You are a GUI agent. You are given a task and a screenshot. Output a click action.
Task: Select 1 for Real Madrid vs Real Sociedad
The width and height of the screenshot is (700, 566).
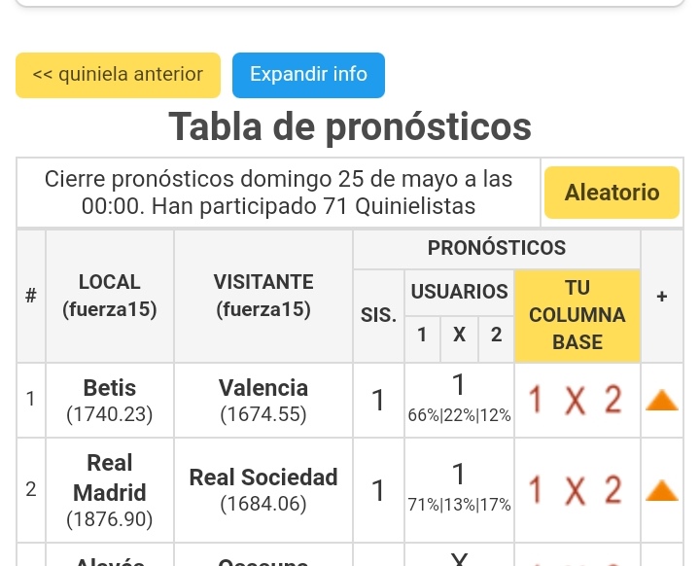pyautogui.click(x=536, y=490)
